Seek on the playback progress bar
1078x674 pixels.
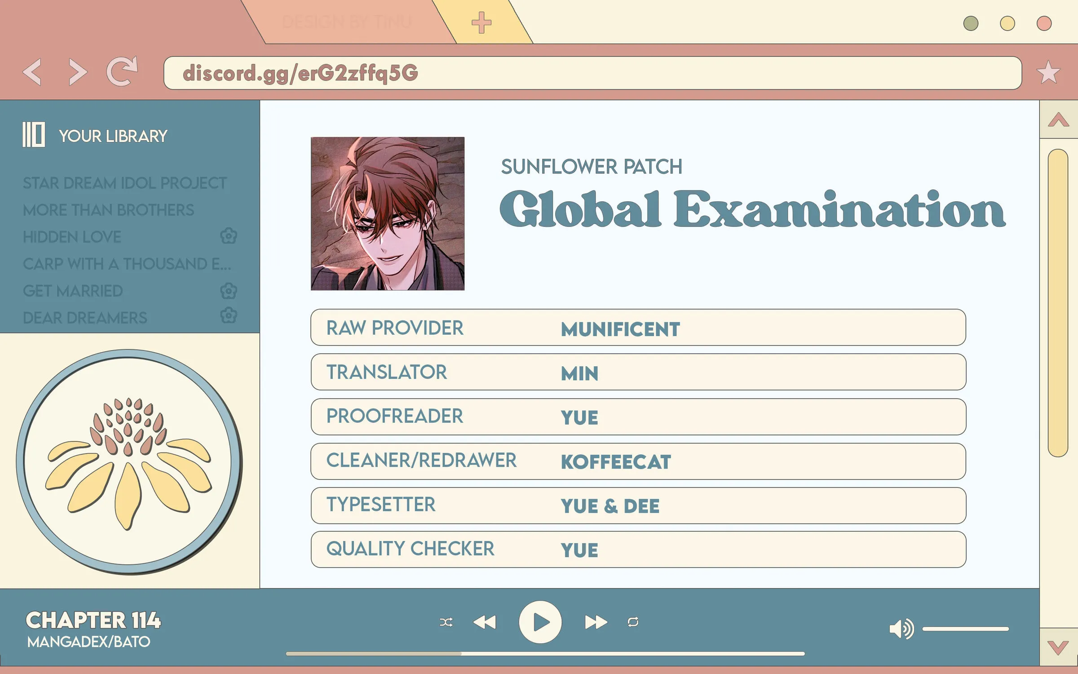coord(545,654)
